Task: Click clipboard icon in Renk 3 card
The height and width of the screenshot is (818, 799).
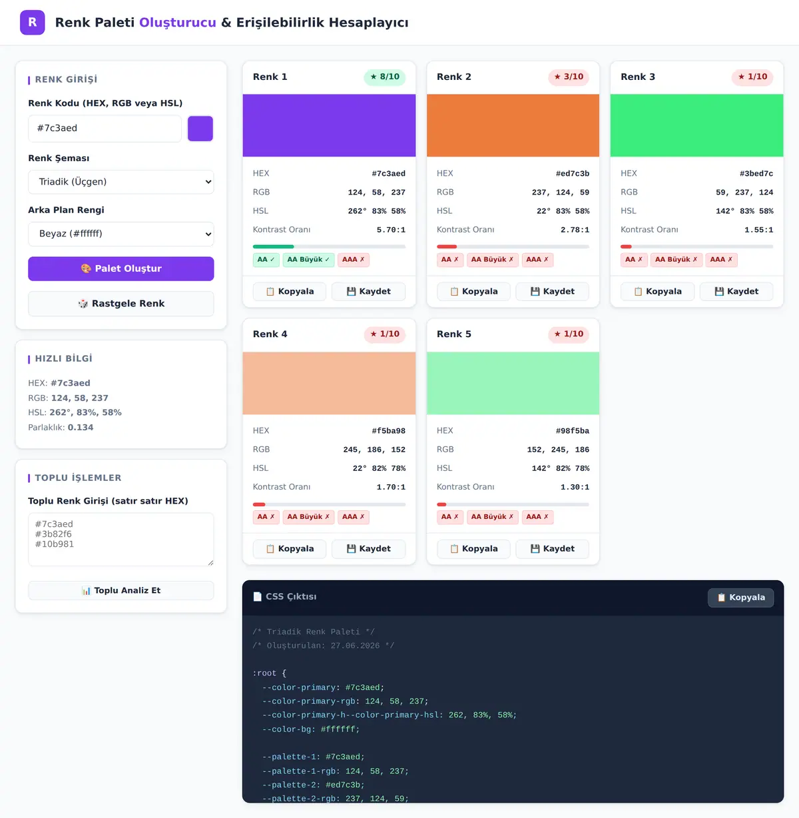Action: point(638,292)
